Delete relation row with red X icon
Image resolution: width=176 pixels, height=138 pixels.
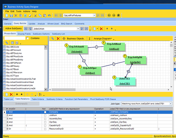[11, 94]
